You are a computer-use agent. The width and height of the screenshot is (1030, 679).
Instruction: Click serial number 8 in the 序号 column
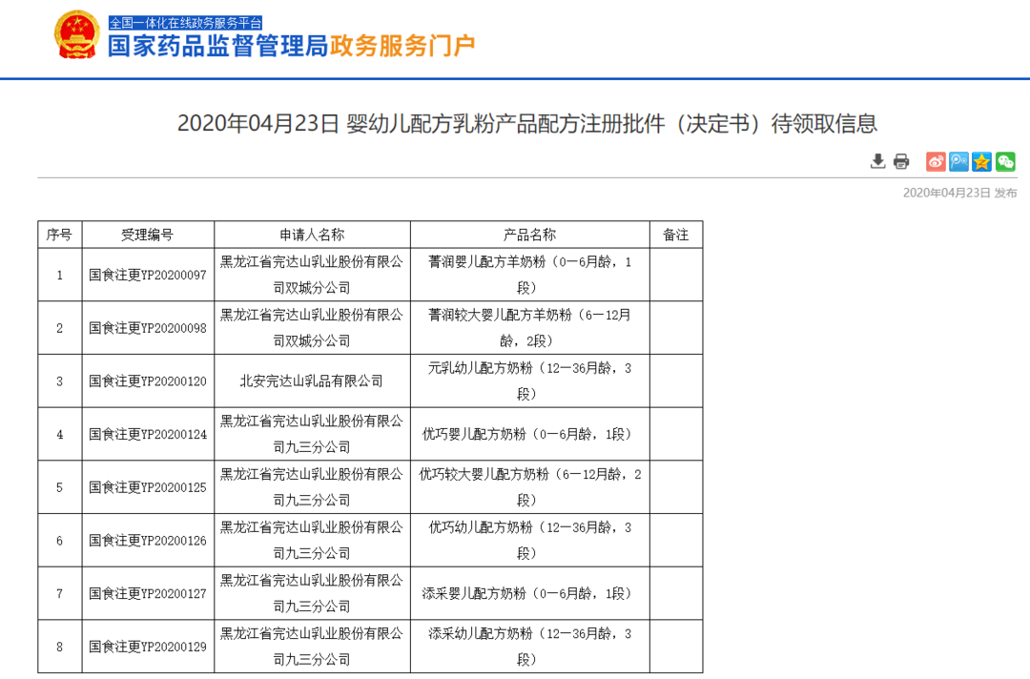[60, 648]
